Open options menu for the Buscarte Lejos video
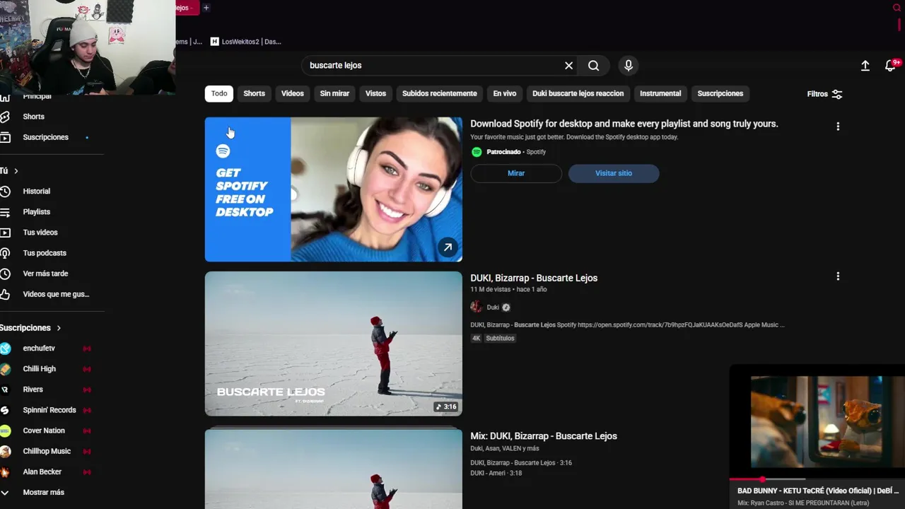 [x=838, y=276]
